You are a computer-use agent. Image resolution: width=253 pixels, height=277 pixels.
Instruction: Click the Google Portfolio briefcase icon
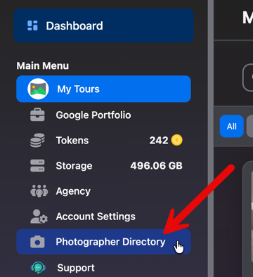point(37,115)
